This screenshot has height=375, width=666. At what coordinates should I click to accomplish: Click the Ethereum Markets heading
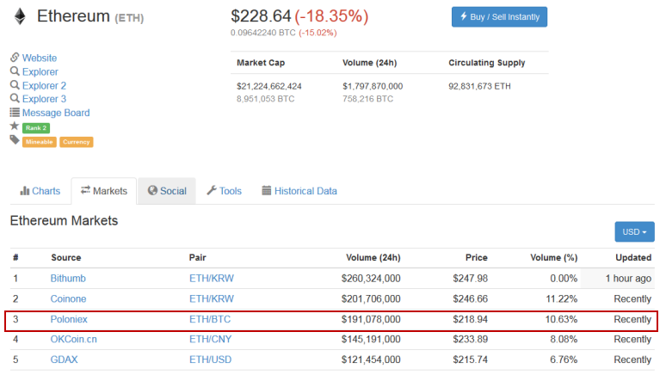click(64, 221)
